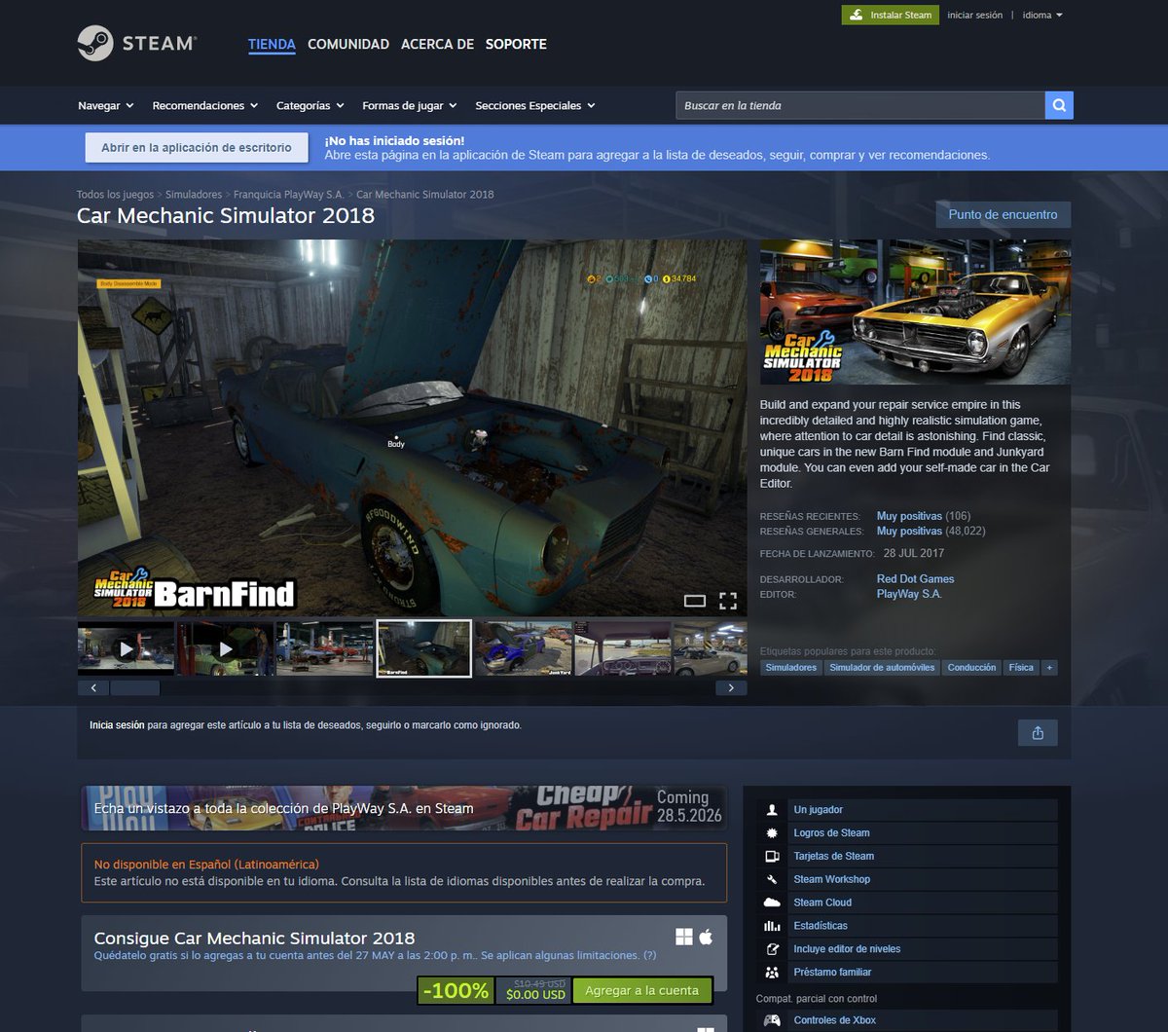
Task: Click the Steam logo in header
Action: pos(137,44)
